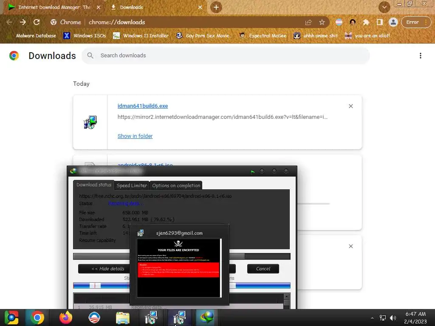Cancel the android-x86 ISO download
Screen dimensions: 435x326
click(x=263, y=269)
